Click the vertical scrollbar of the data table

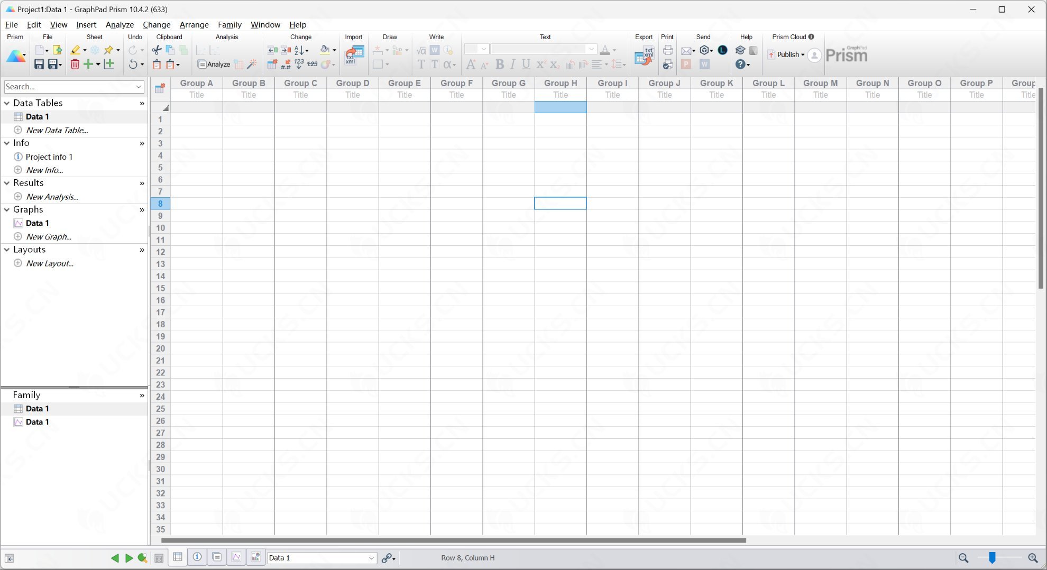[1041, 188]
